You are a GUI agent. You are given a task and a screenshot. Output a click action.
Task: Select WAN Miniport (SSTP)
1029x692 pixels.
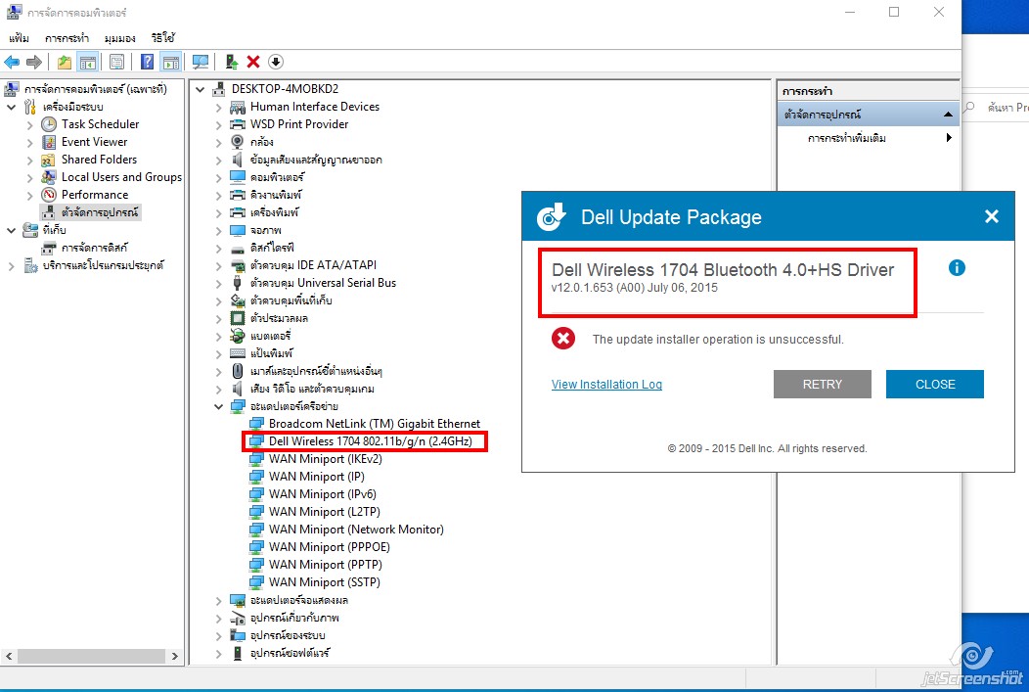pyautogui.click(x=324, y=583)
